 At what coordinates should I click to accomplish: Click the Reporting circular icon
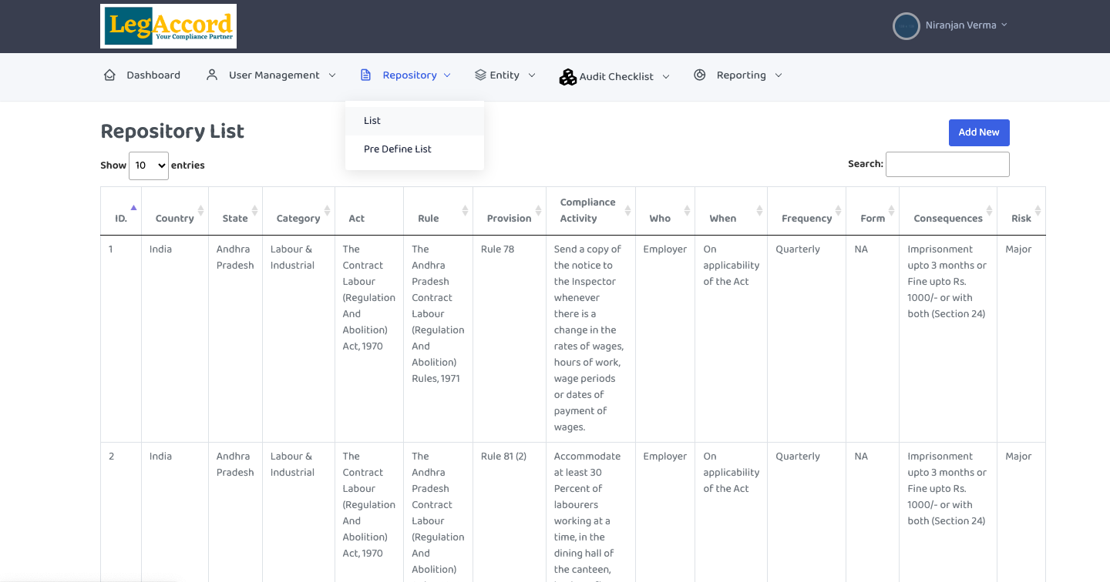point(700,75)
